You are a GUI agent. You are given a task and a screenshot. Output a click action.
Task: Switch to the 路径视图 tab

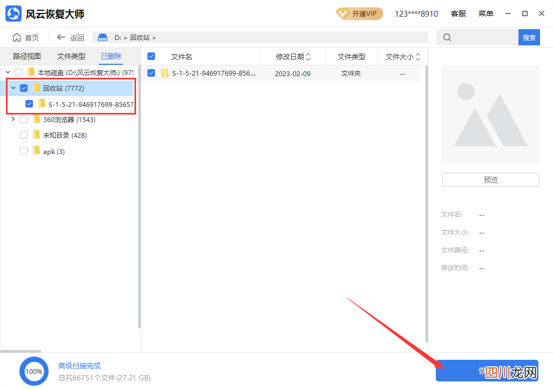pyautogui.click(x=27, y=56)
